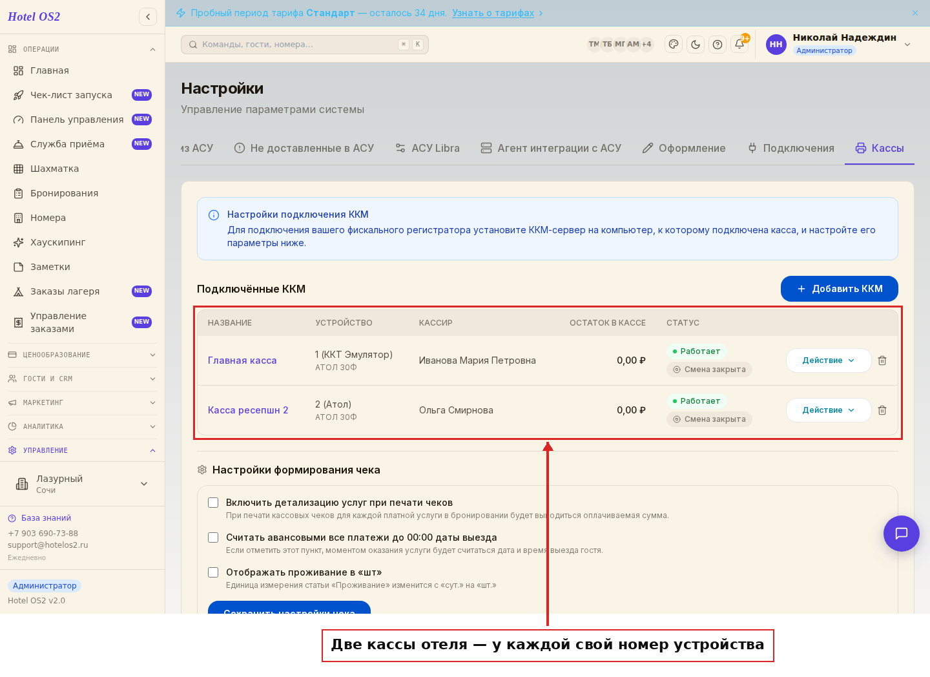
Task: Expand the Аналитика sidebar section
Action: pyautogui.click(x=82, y=426)
